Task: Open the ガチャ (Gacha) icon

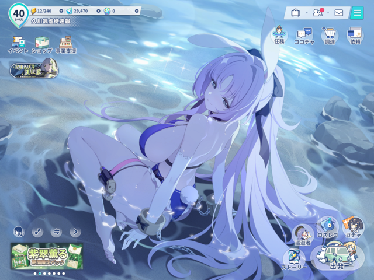Action: click(353, 228)
